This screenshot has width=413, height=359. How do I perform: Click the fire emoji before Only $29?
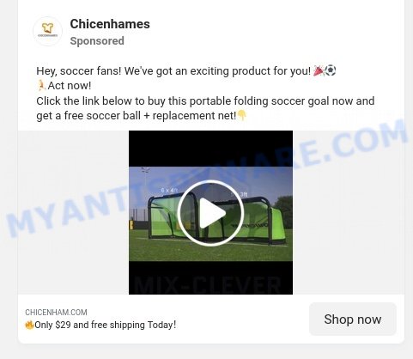click(x=29, y=325)
